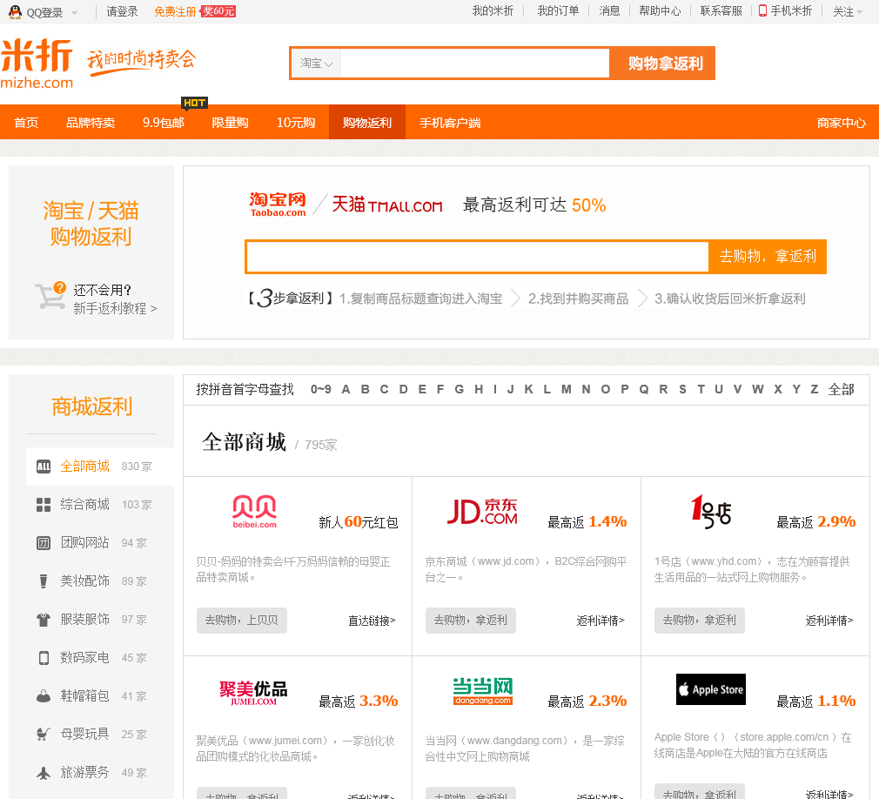Click the 请登录 link

[122, 11]
